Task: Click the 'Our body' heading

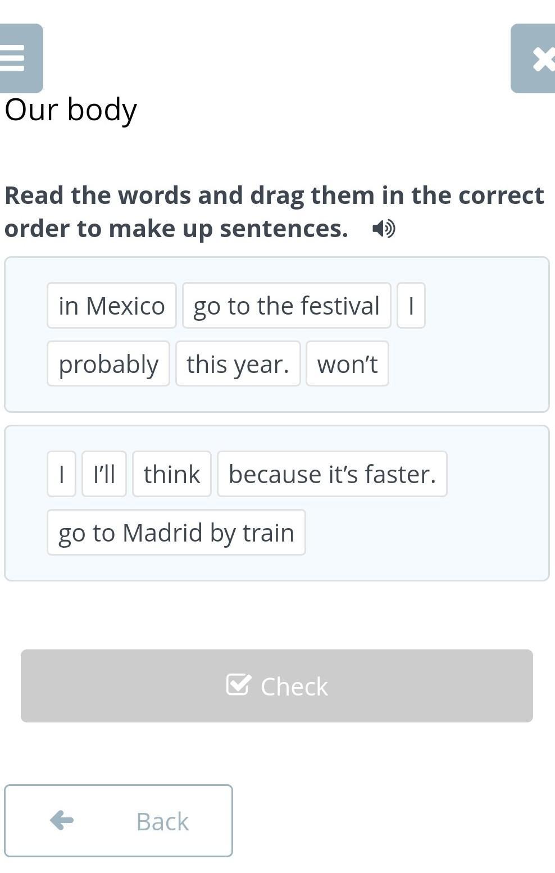Action: pos(71,109)
